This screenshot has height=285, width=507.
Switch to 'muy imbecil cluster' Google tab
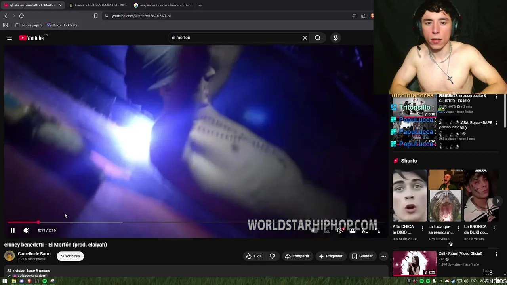pos(162,5)
